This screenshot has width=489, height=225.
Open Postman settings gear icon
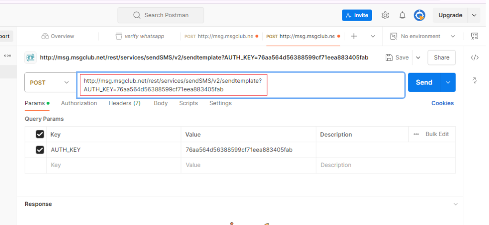(x=385, y=15)
